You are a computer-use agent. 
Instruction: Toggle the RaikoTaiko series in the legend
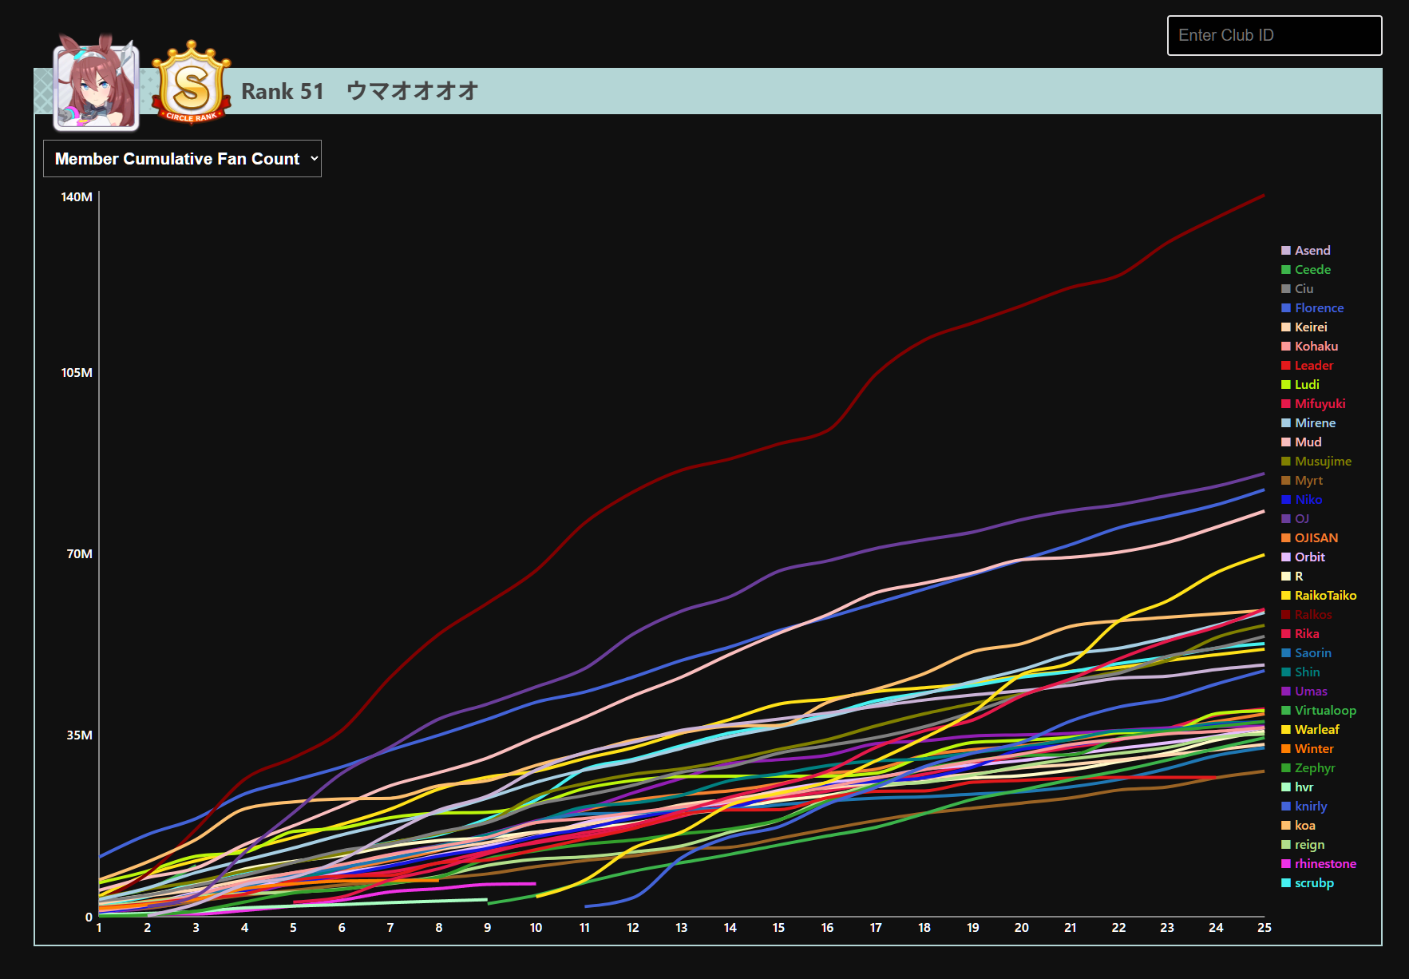pyautogui.click(x=1319, y=596)
